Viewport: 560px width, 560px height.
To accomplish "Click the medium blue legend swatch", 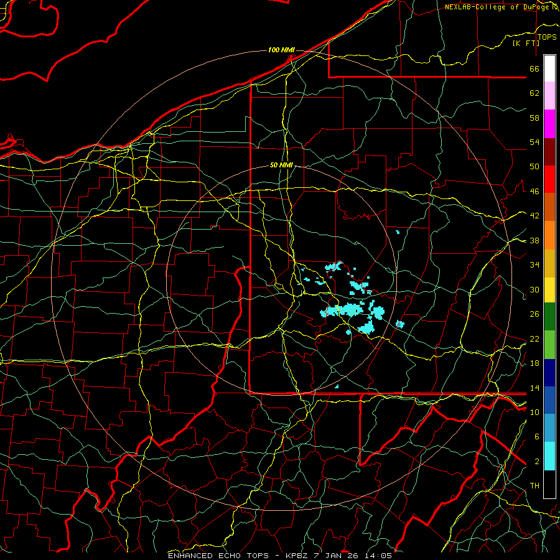I will coord(549,401).
